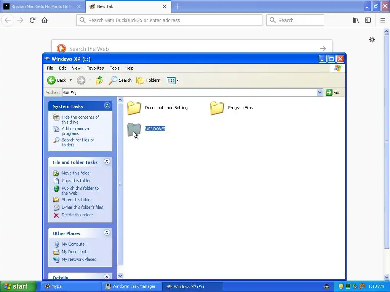Click the Windows XP (E:) taskbar button
Viewport: 390px width, 292px height.
[x=193, y=286]
